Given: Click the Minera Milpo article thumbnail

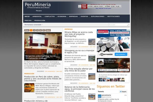Looking at the screenshot, I should [x=92, y=42].
